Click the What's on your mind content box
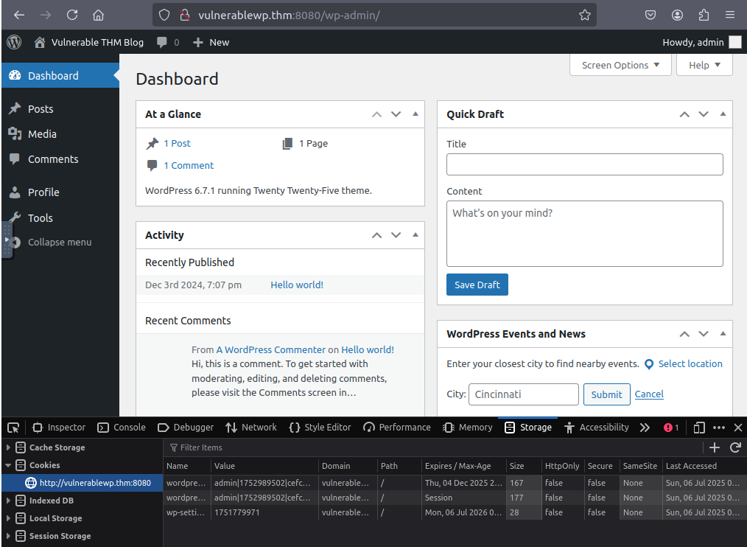Screen dimensions: 747x547 pos(584,234)
